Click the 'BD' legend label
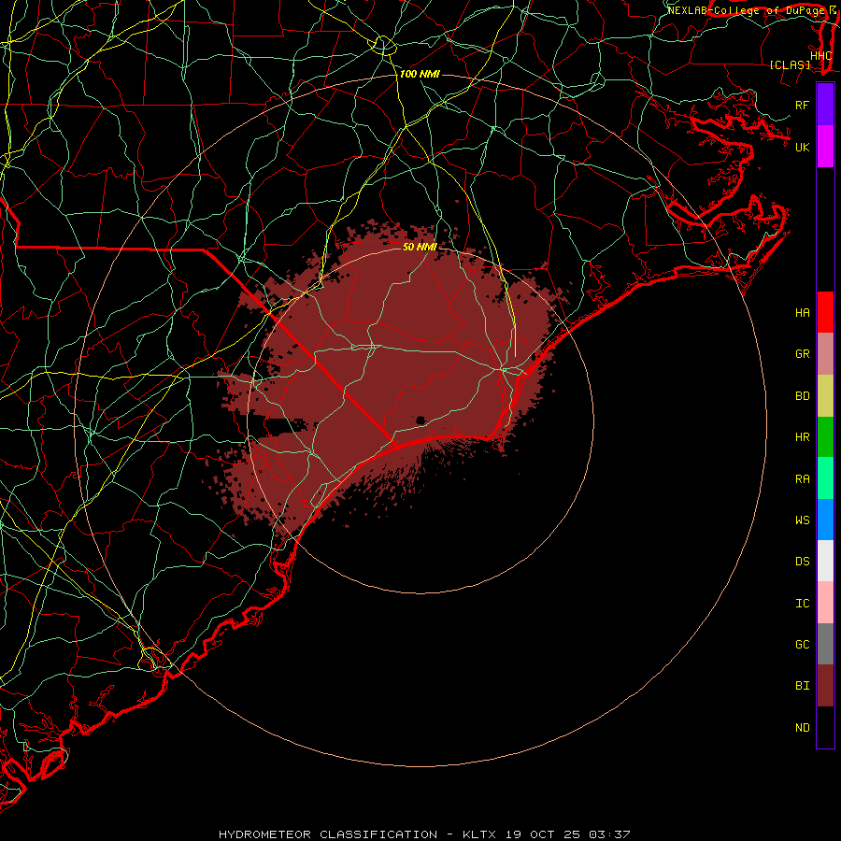Viewport: 841px width, 841px height. tap(802, 396)
